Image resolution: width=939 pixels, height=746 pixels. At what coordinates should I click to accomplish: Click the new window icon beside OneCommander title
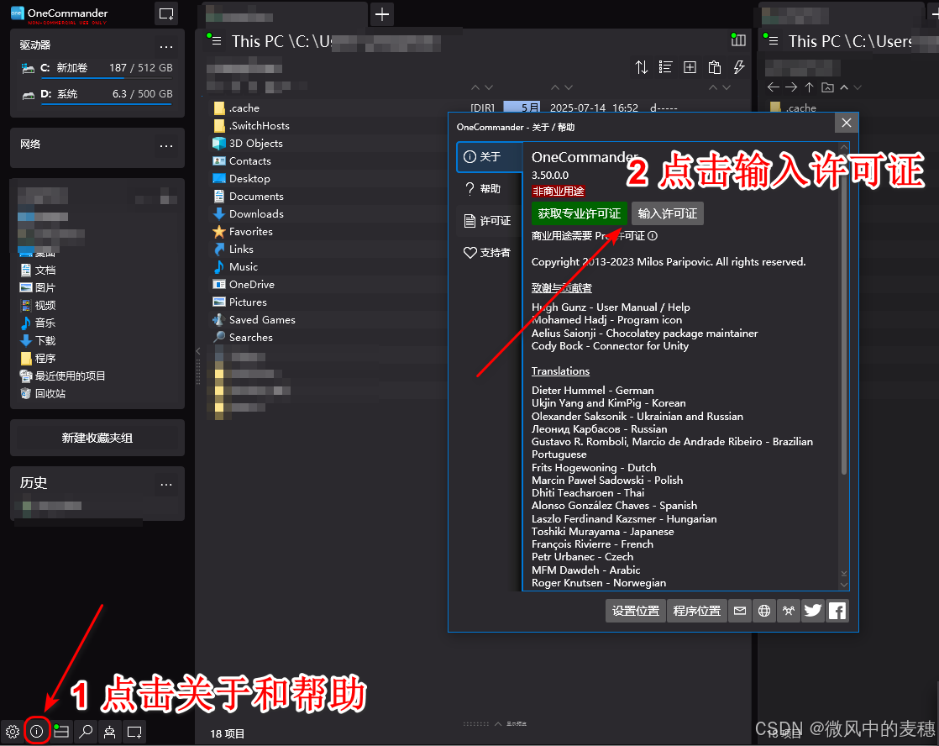(x=166, y=13)
